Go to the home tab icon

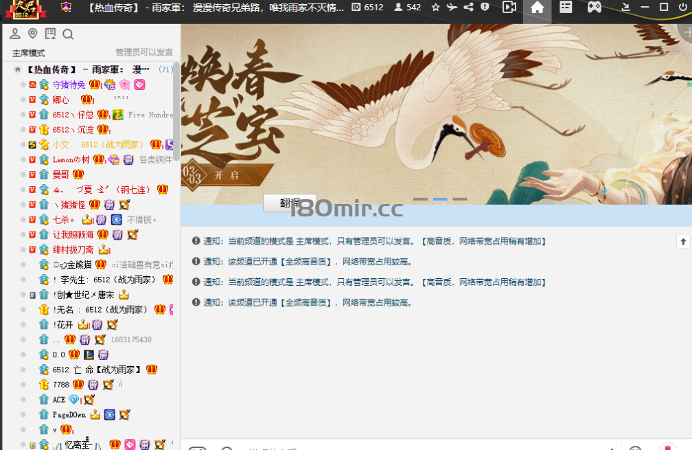(537, 8)
